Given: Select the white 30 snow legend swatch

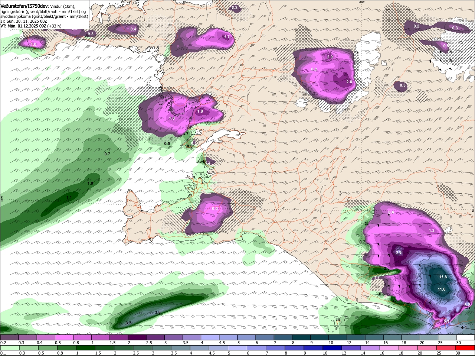Looking at the screenshot, I should tap(466, 337).
